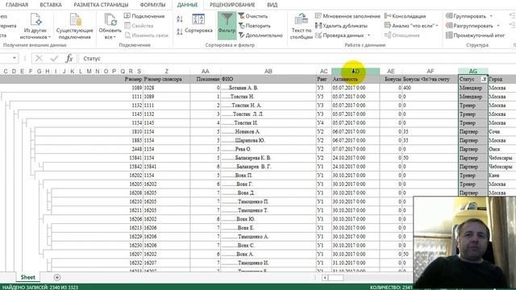
Task: Click cell with name Новиков А.
Action: tap(268, 132)
